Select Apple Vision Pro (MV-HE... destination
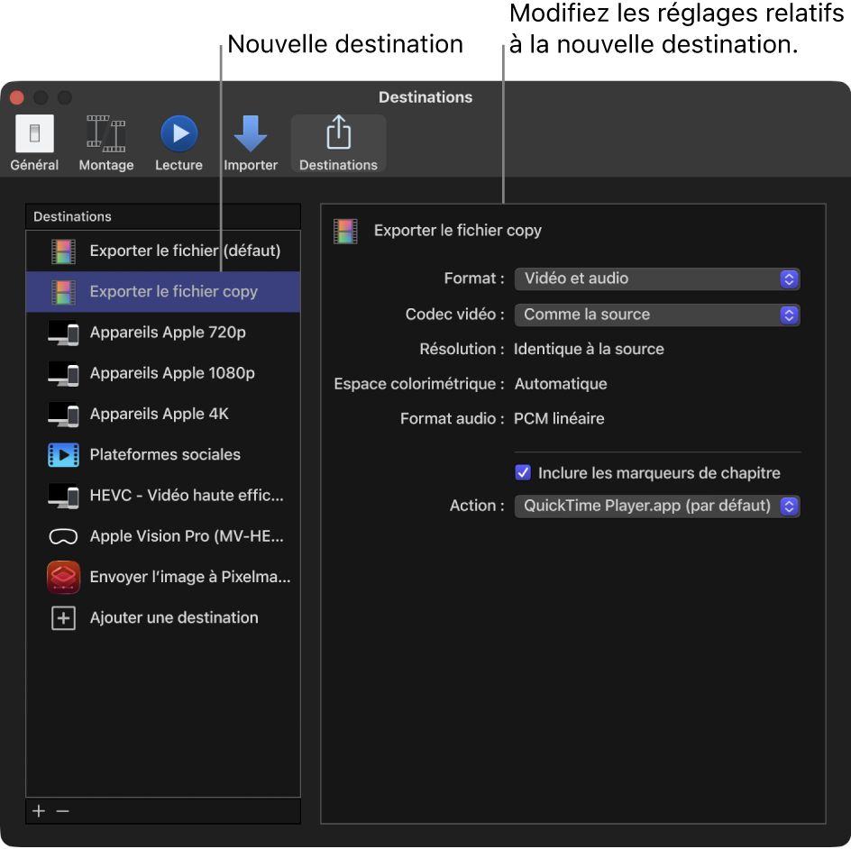This screenshot has height=849, width=851. pos(163,536)
